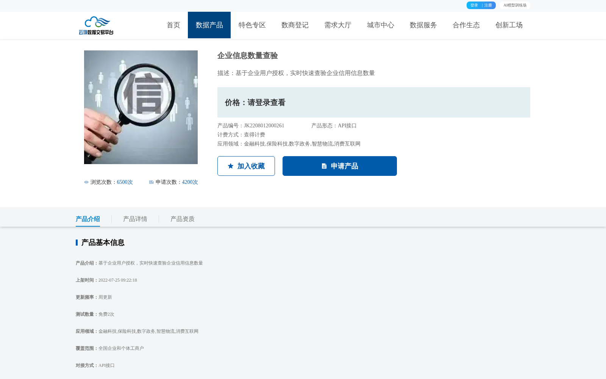Click listing time 2022-07-25 09:22:18
Screen dimensions: 606x379
coord(118,280)
